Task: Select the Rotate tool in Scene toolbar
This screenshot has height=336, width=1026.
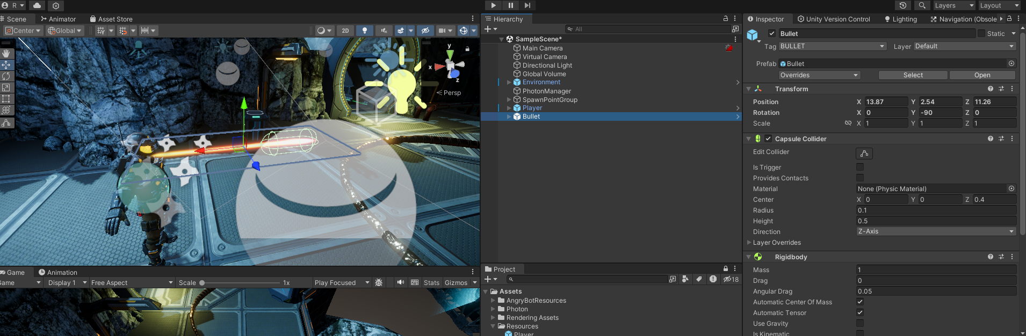Action: 6,76
